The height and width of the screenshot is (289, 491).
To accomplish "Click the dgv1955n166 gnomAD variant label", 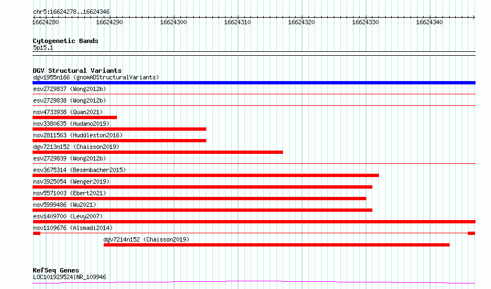I will (x=96, y=77).
